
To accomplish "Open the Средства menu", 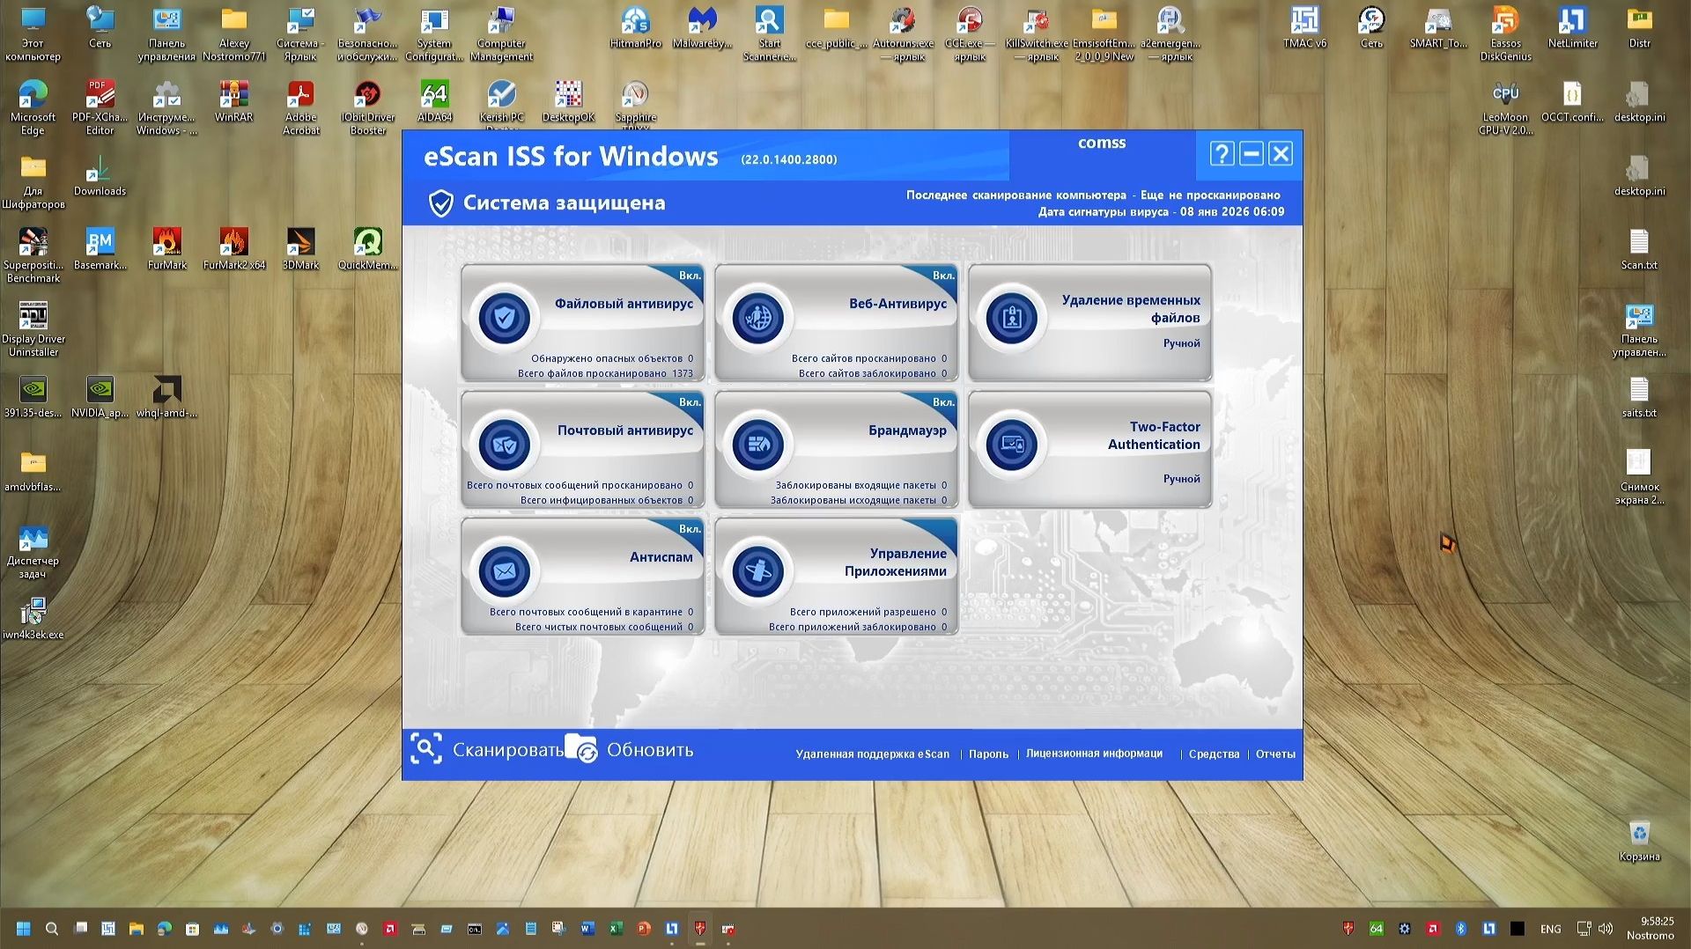I will [1214, 754].
